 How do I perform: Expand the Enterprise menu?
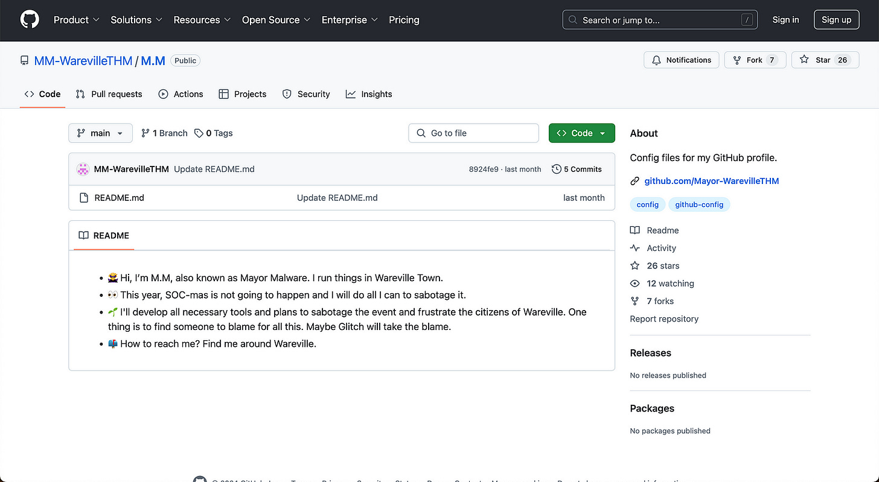350,20
